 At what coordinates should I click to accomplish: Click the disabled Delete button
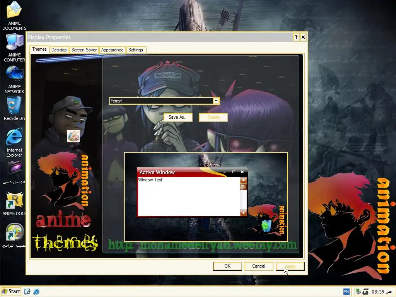coord(213,117)
